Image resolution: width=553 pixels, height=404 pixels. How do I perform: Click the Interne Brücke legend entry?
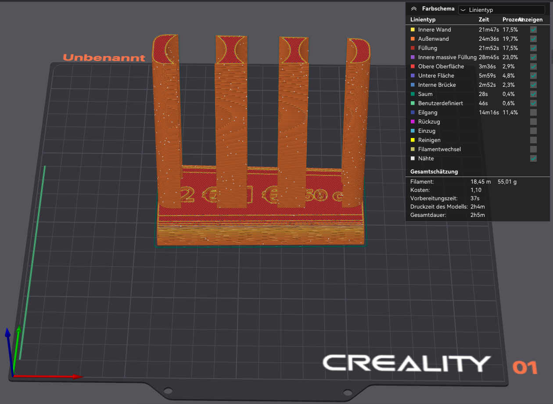click(437, 85)
